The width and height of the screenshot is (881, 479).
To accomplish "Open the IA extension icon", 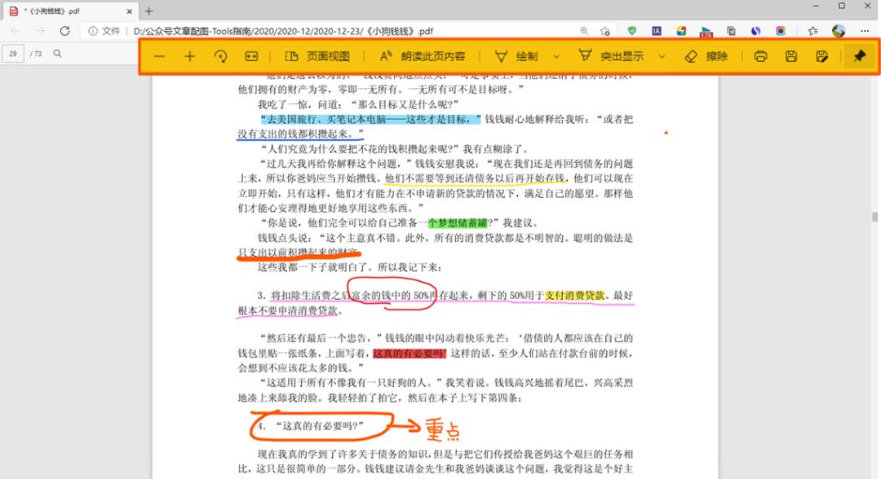I will [656, 31].
